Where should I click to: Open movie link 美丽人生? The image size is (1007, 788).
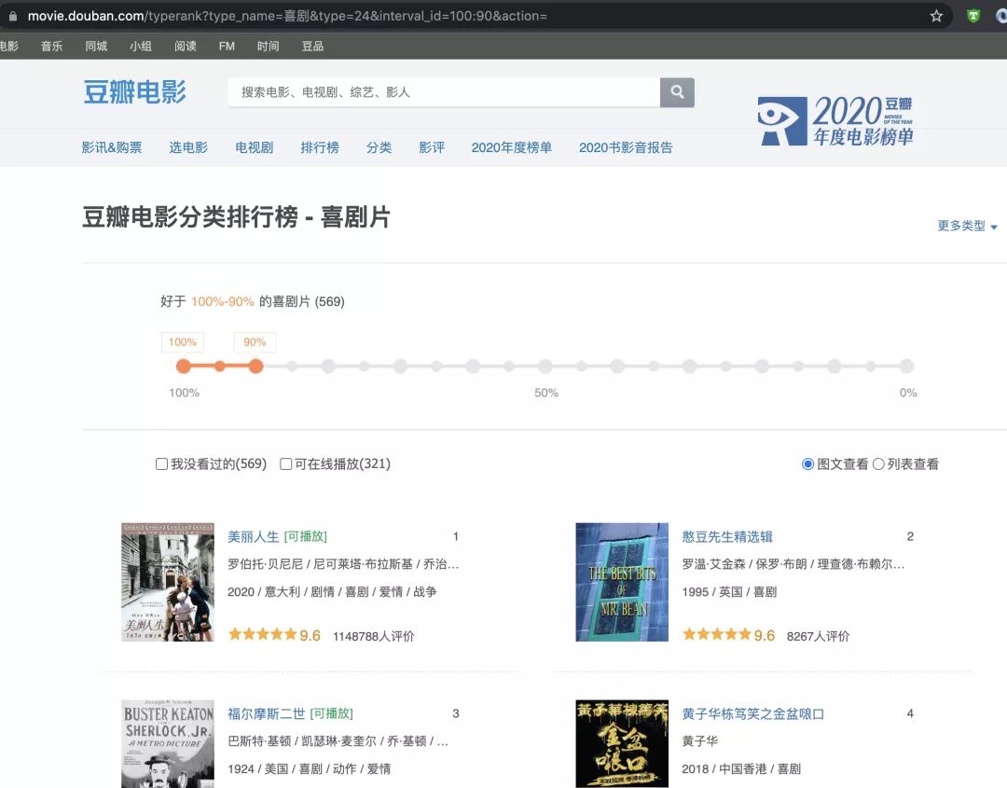[x=253, y=536]
